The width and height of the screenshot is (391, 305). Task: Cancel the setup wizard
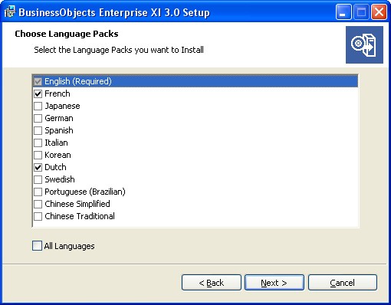coord(343,283)
